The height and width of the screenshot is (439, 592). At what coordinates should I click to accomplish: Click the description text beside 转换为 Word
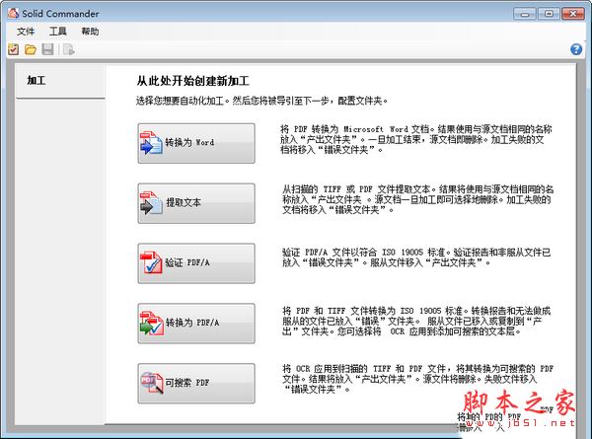click(416, 140)
